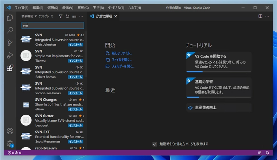Install SVN by Chris Johnston
This screenshot has width=277, height=160.
(75, 45)
